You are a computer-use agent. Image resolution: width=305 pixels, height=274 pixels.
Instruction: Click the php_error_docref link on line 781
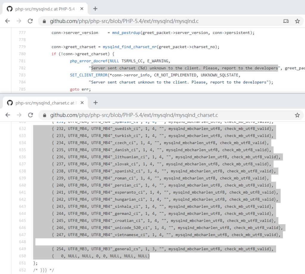pos(87,61)
